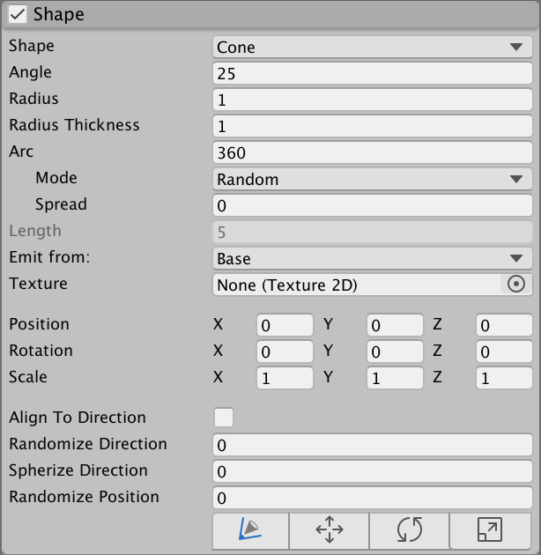Click the Radius Thickness value field

tap(372, 127)
